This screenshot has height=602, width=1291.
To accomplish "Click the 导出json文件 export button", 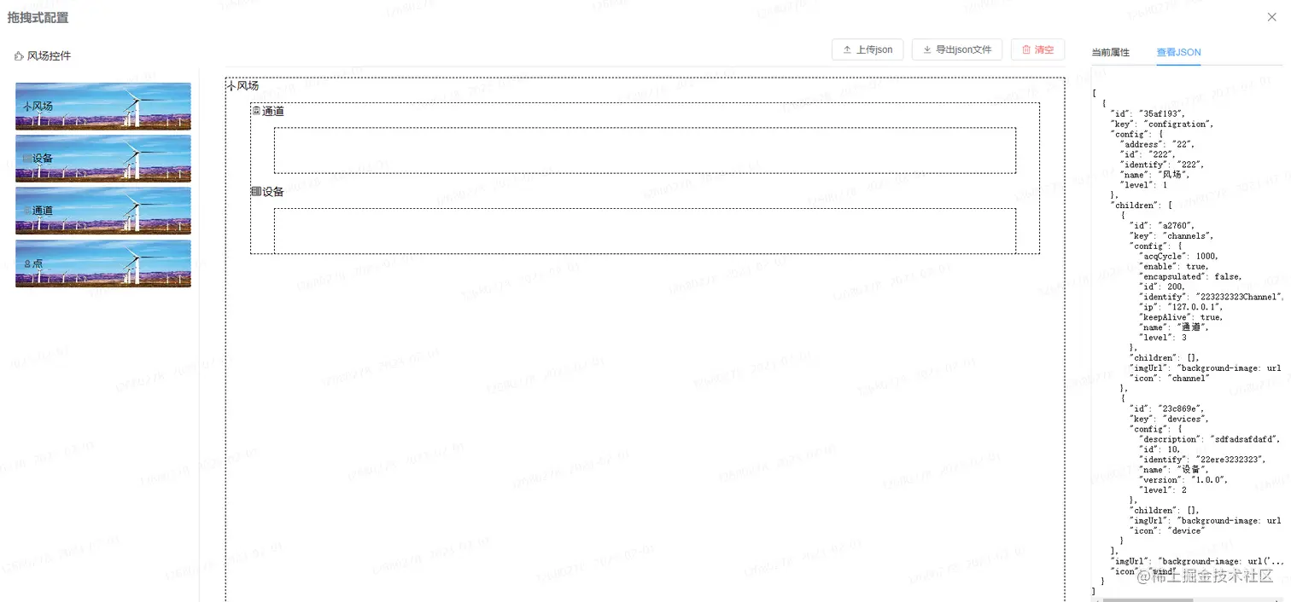I will [x=957, y=49].
